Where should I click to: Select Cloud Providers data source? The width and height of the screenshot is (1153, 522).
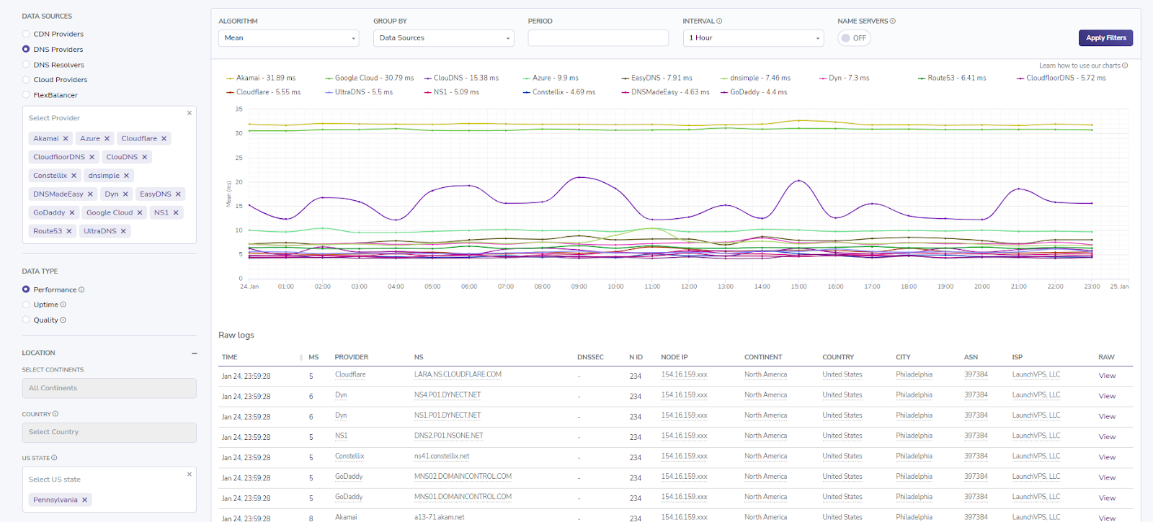tap(26, 80)
